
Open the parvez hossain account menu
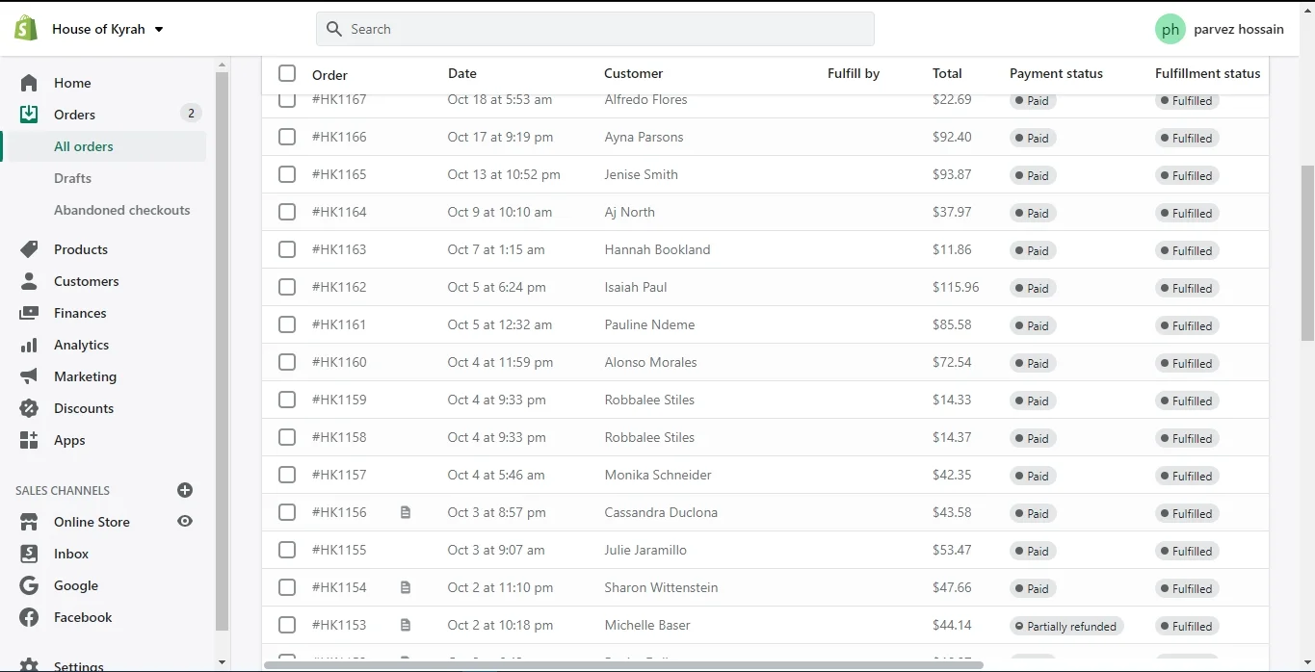click(1220, 29)
